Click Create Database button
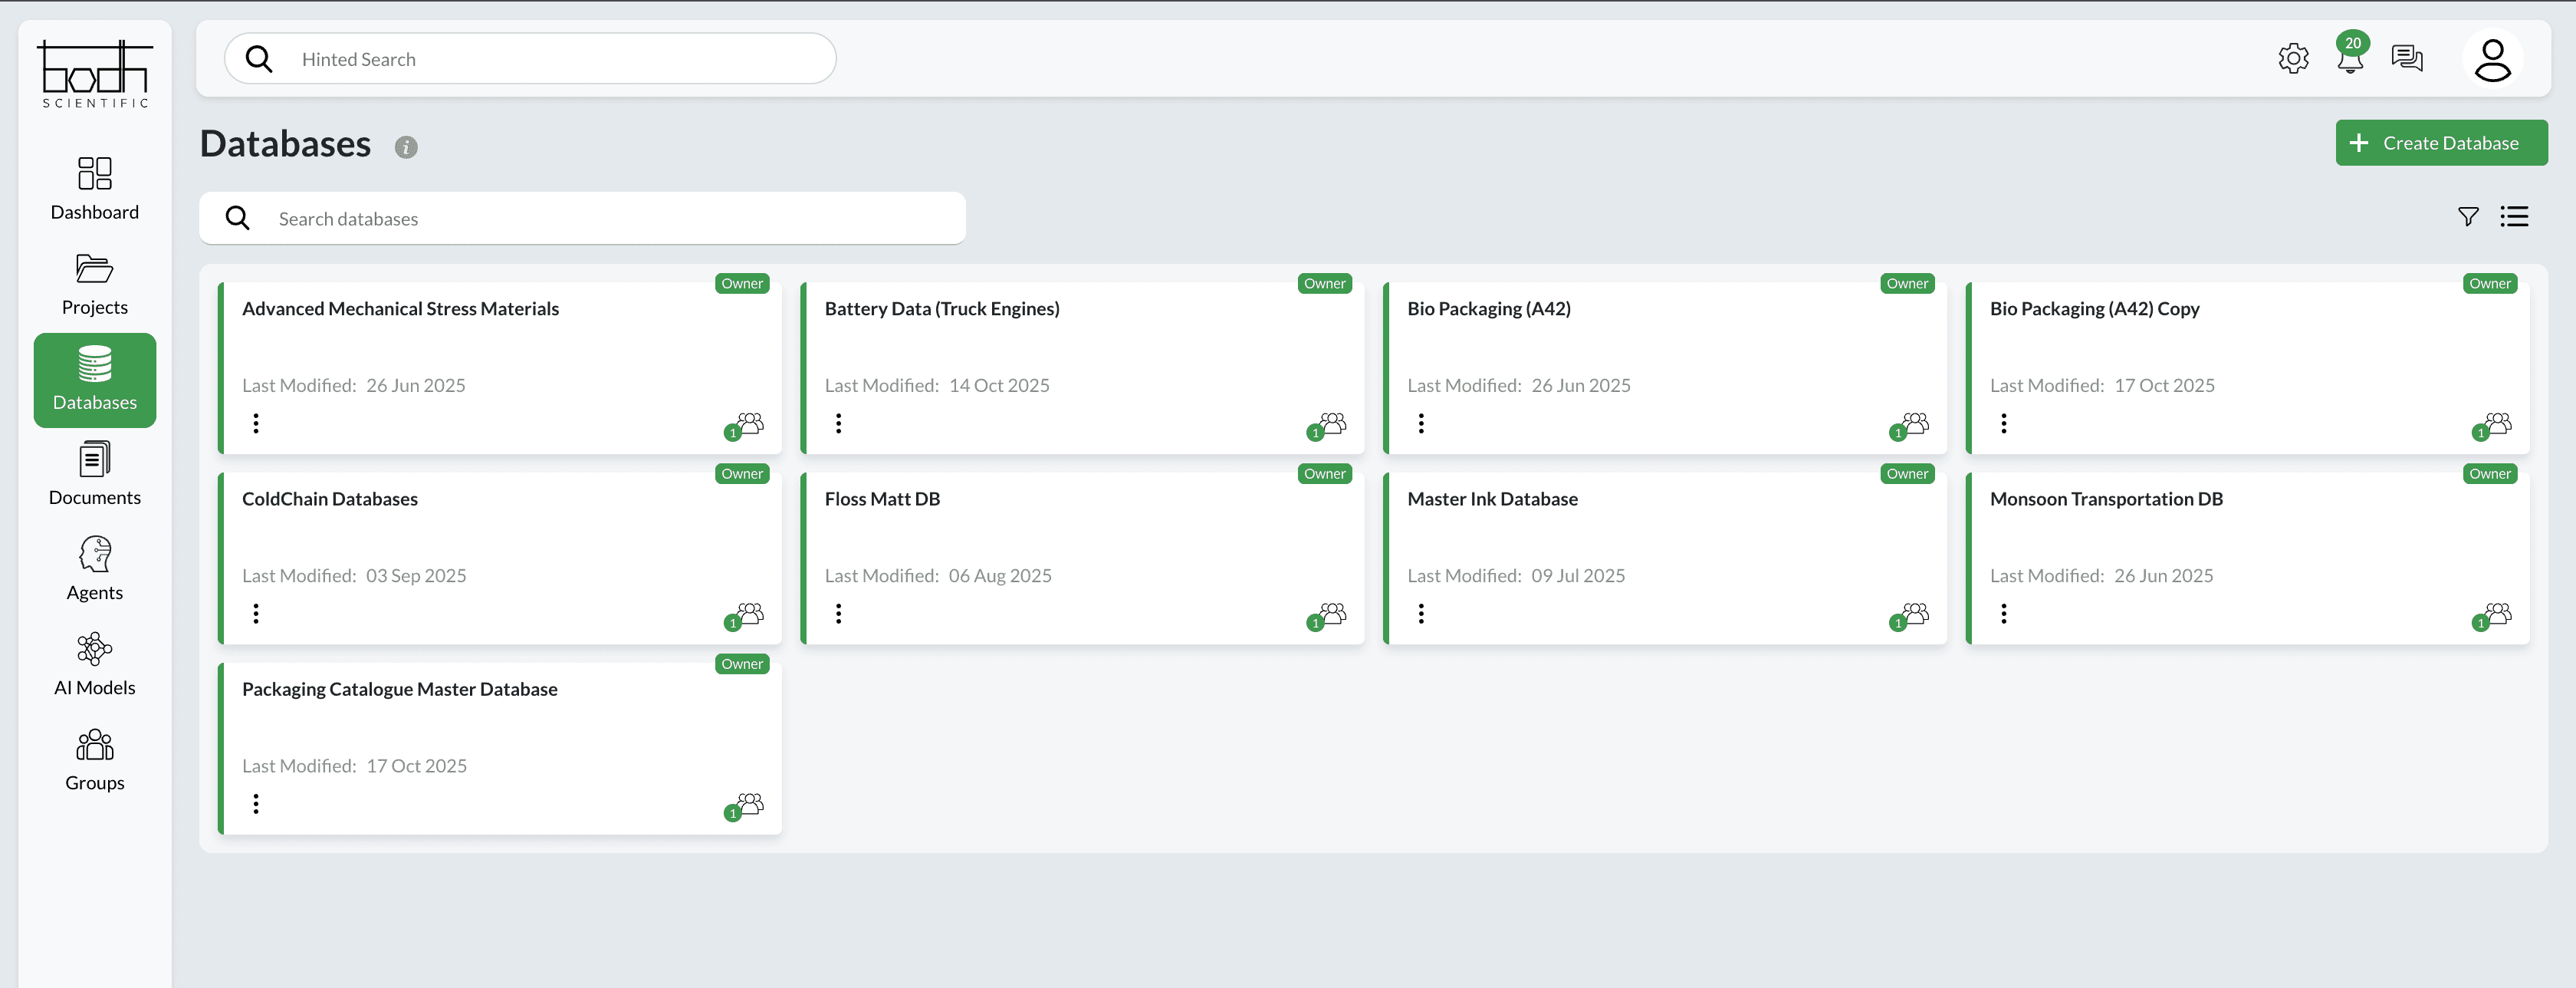Screen dimensions: 2576x988 tap(2441, 143)
